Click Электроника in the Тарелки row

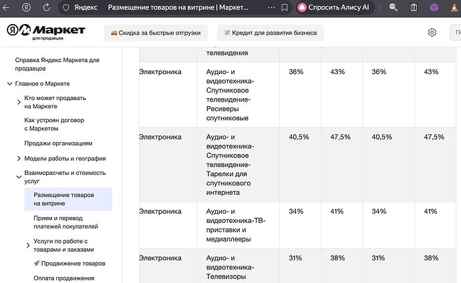pos(160,137)
